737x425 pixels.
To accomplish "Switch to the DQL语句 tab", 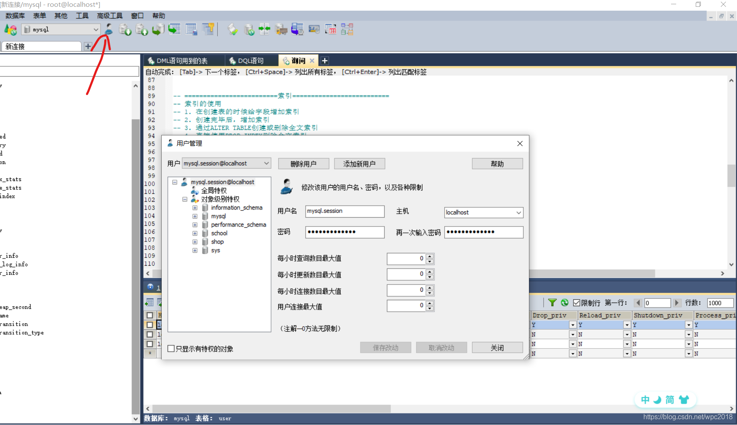I will pos(251,61).
